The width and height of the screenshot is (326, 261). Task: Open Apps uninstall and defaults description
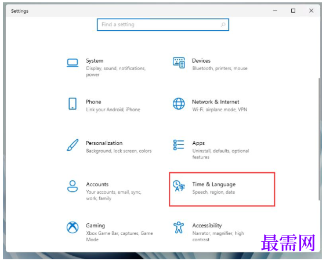pos(220,154)
